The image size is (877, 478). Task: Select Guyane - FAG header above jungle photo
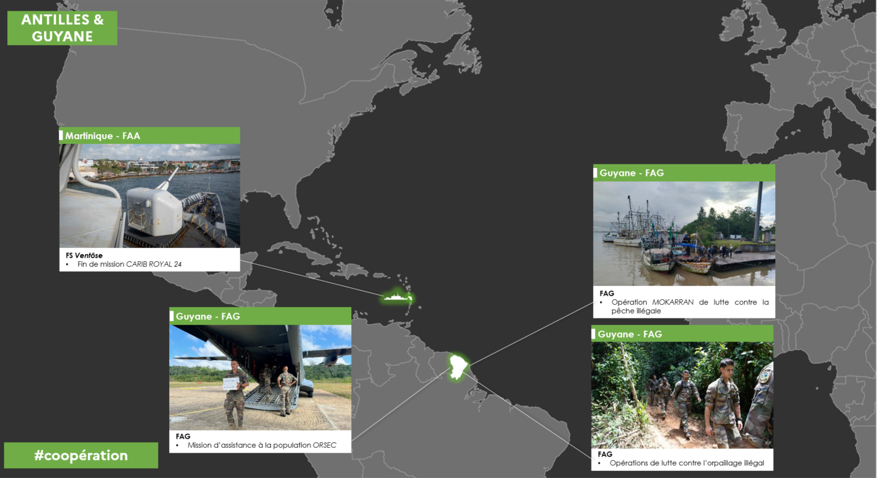pos(682,334)
